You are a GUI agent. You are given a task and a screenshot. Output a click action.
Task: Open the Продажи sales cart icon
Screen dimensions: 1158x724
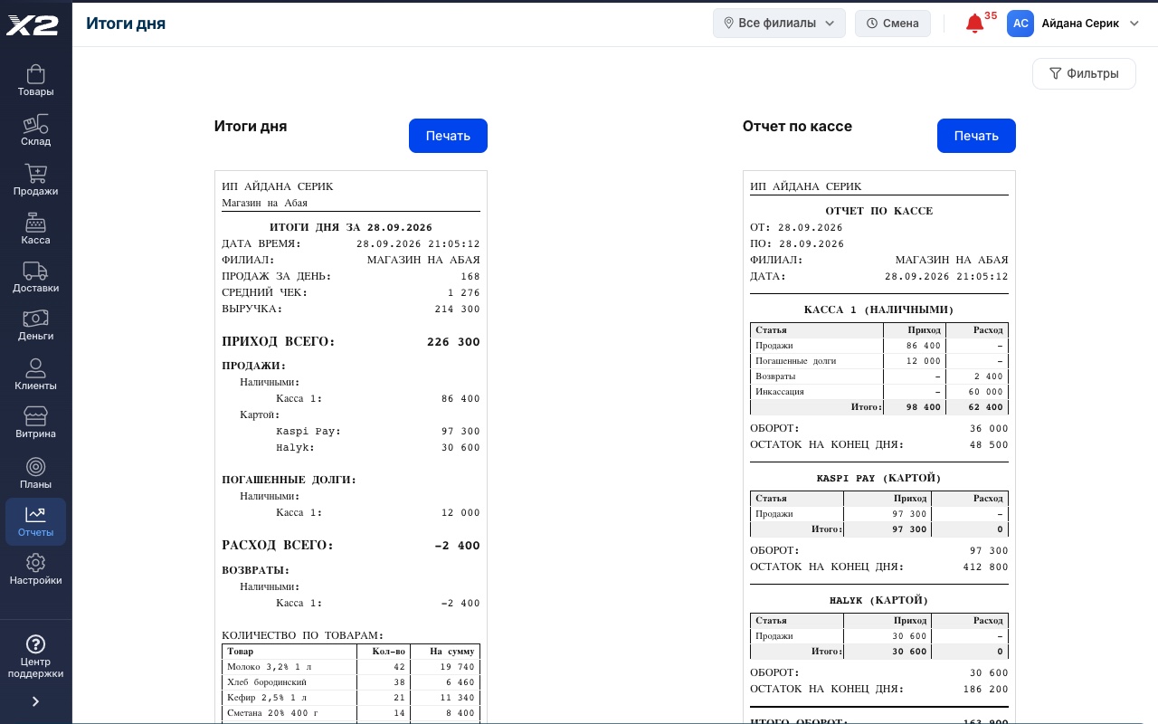(35, 180)
